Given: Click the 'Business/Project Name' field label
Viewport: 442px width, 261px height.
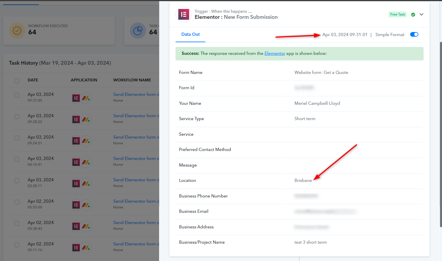Looking at the screenshot, I should pos(202,242).
